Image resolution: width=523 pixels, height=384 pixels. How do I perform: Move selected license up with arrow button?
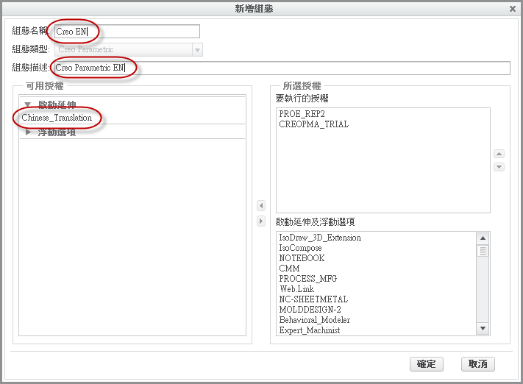pos(499,154)
